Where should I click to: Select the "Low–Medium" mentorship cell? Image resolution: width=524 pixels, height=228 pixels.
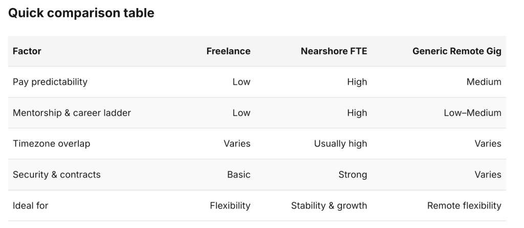[x=472, y=113]
